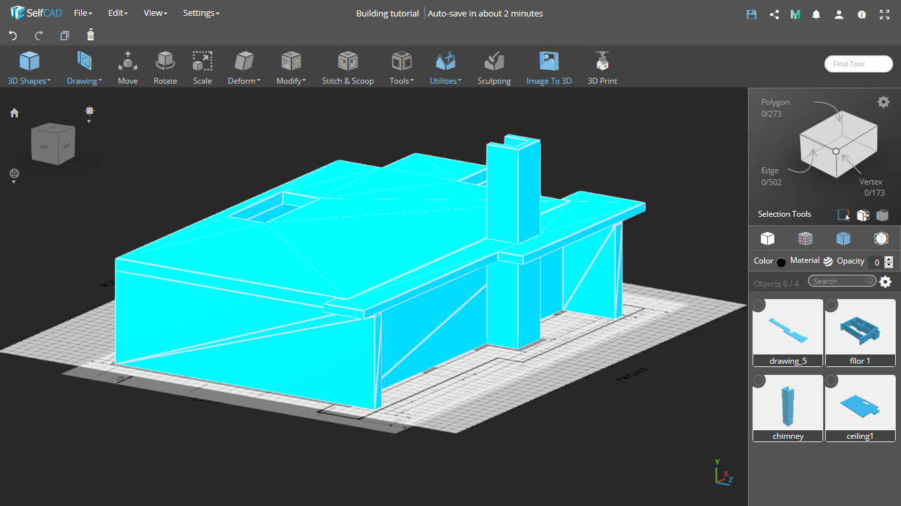This screenshot has height=506, width=901.
Task: Open the info help icon
Action: click(861, 14)
